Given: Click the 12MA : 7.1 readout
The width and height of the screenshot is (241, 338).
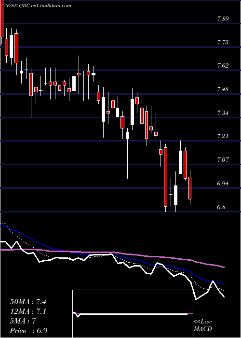Looking at the screenshot, I should point(28,311).
